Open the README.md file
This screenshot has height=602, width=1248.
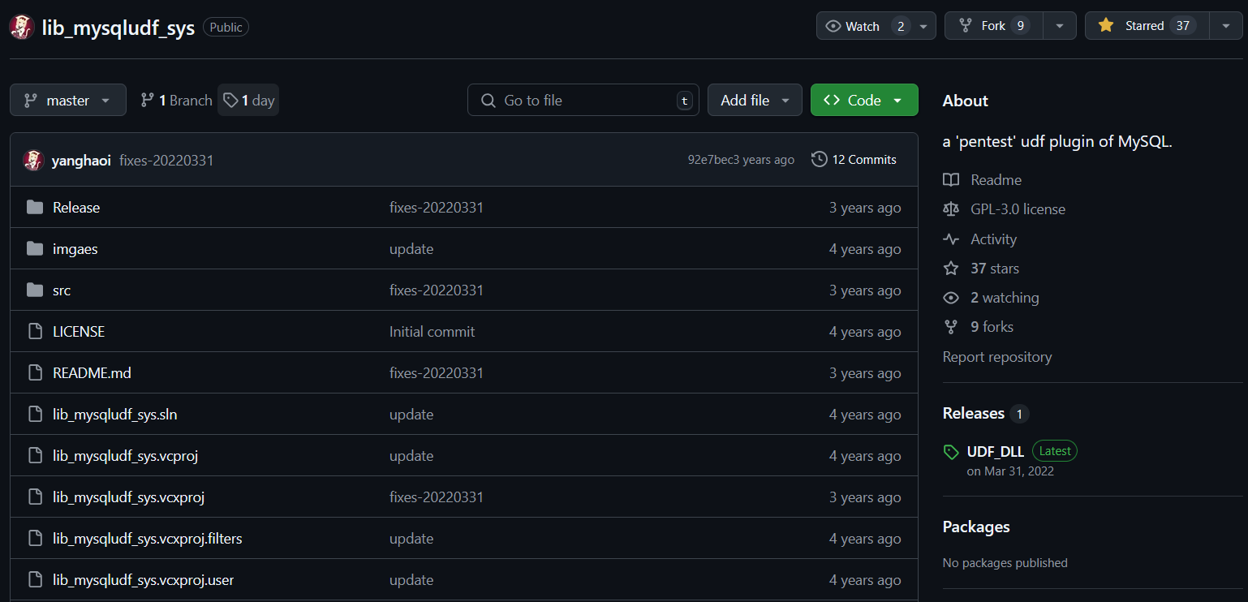92,373
